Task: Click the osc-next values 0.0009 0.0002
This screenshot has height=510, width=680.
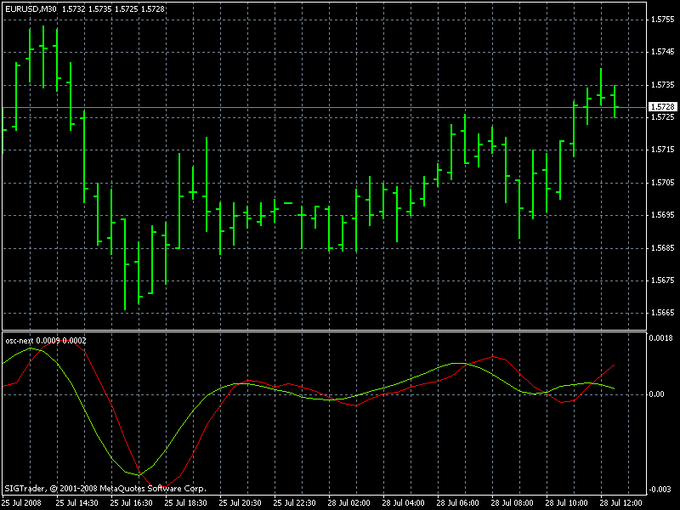Action: pyautogui.click(x=61, y=341)
